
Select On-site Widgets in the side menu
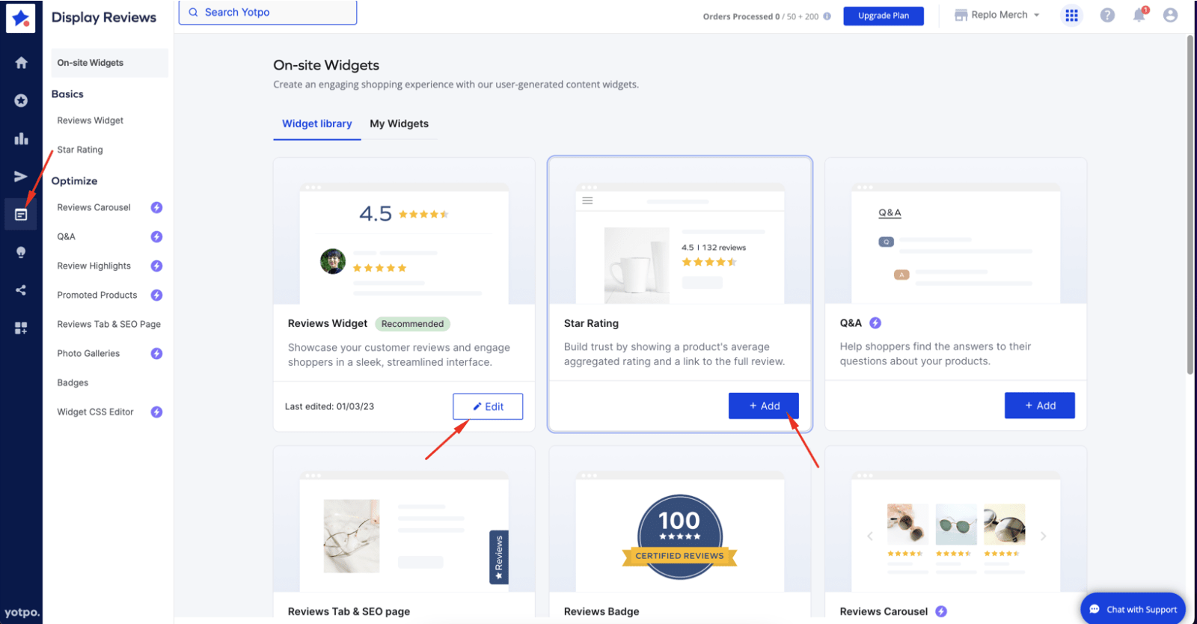[x=109, y=63]
